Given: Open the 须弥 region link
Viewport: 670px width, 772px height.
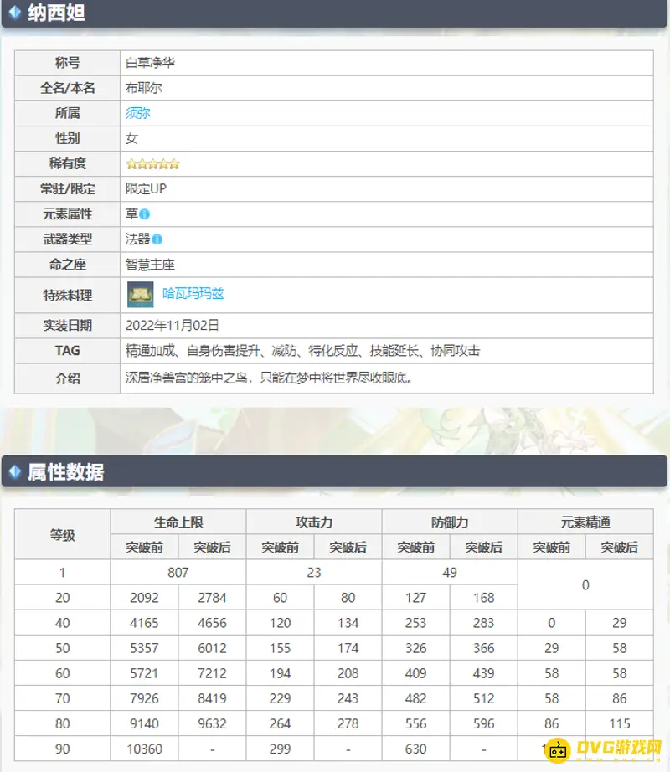Looking at the screenshot, I should (x=138, y=113).
